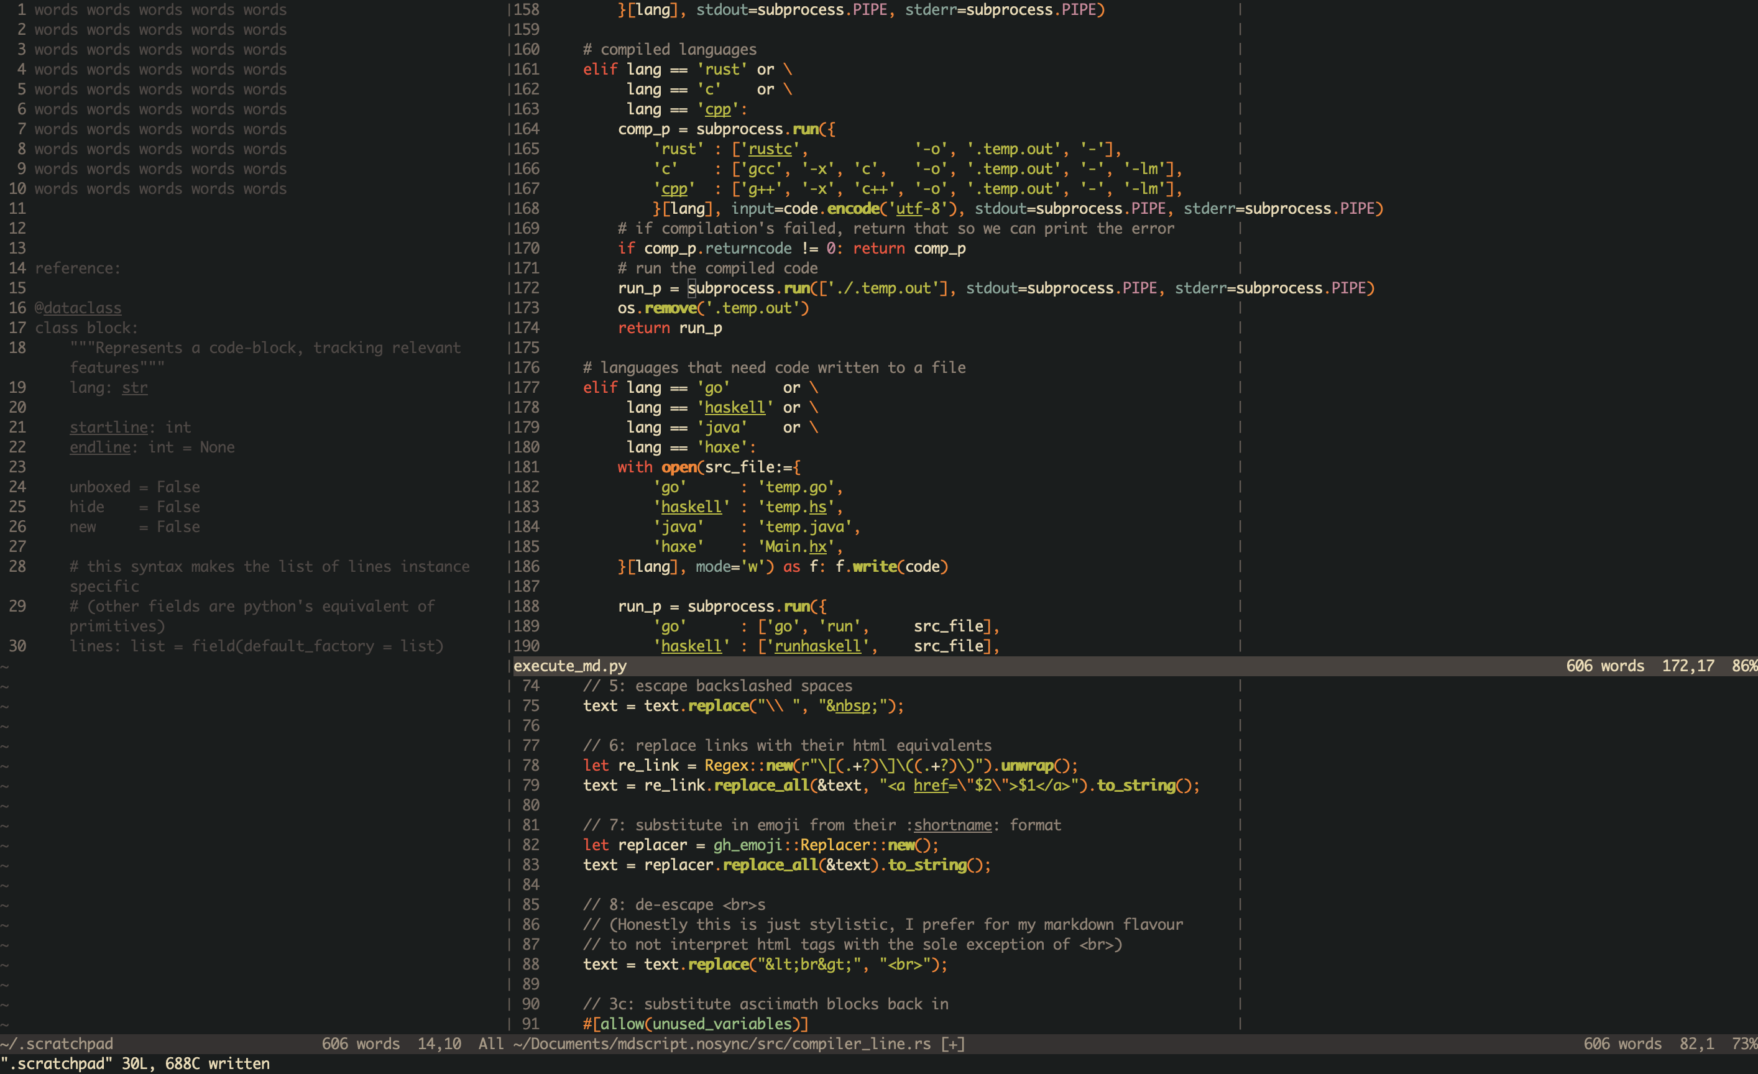Click the 'reference:' text on line 14
Image resolution: width=1758 pixels, height=1074 pixels.
click(78, 268)
